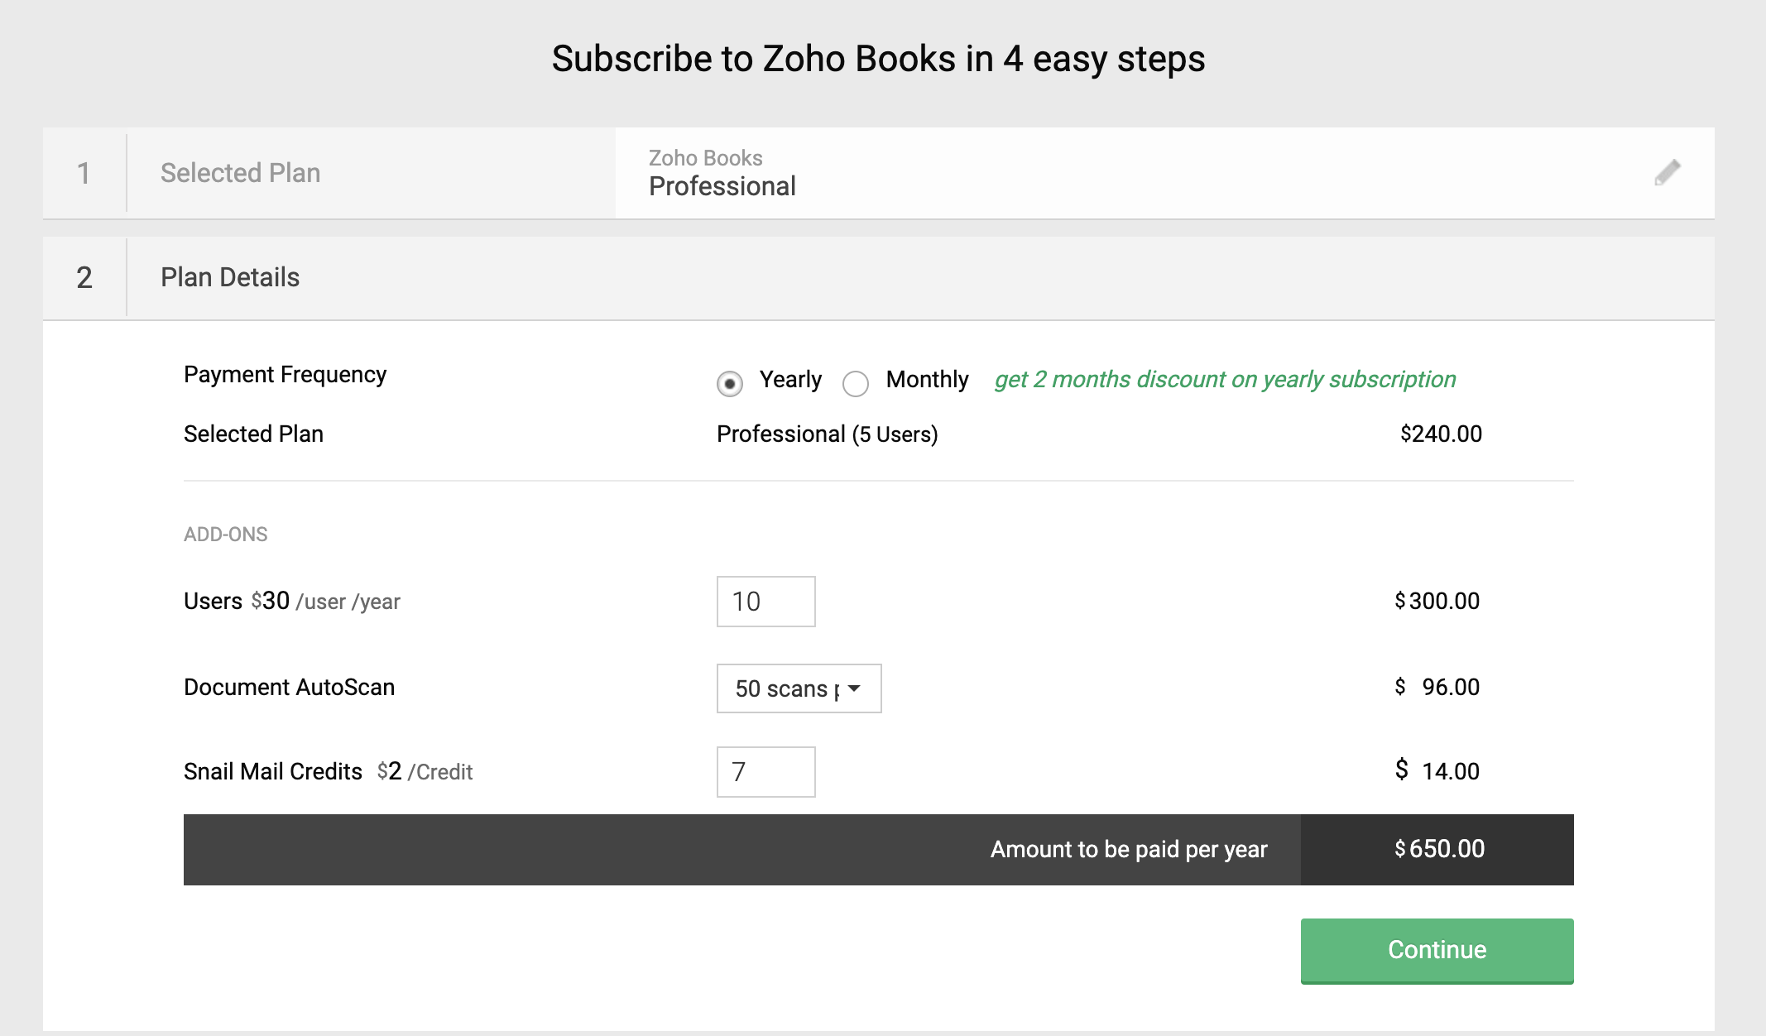Click the 'Payment Frequency' label

286,375
